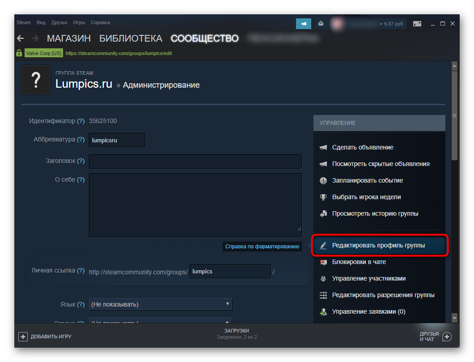
Task: Click Посмотреть скрытые объявления link
Action: pos(381,164)
